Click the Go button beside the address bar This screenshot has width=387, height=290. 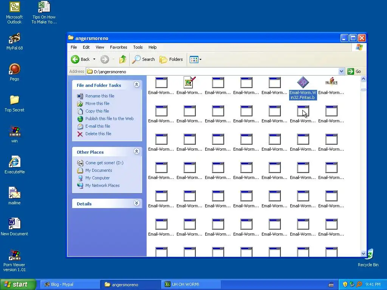pyautogui.click(x=354, y=71)
